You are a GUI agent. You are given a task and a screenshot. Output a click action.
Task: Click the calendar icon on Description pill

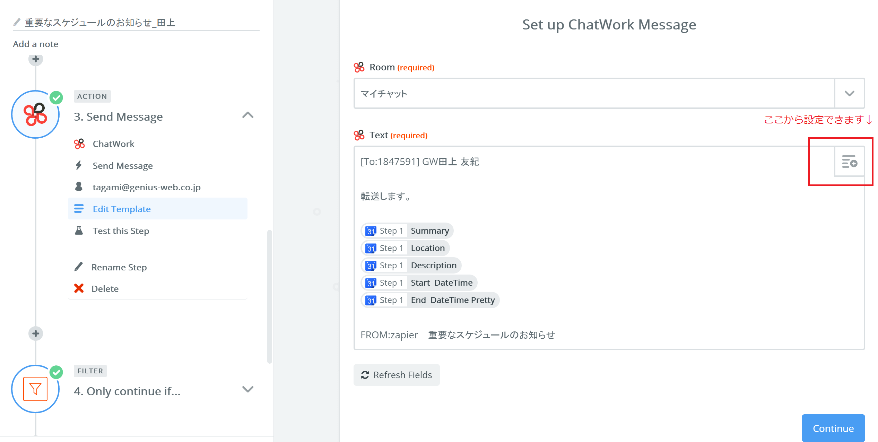click(x=371, y=266)
